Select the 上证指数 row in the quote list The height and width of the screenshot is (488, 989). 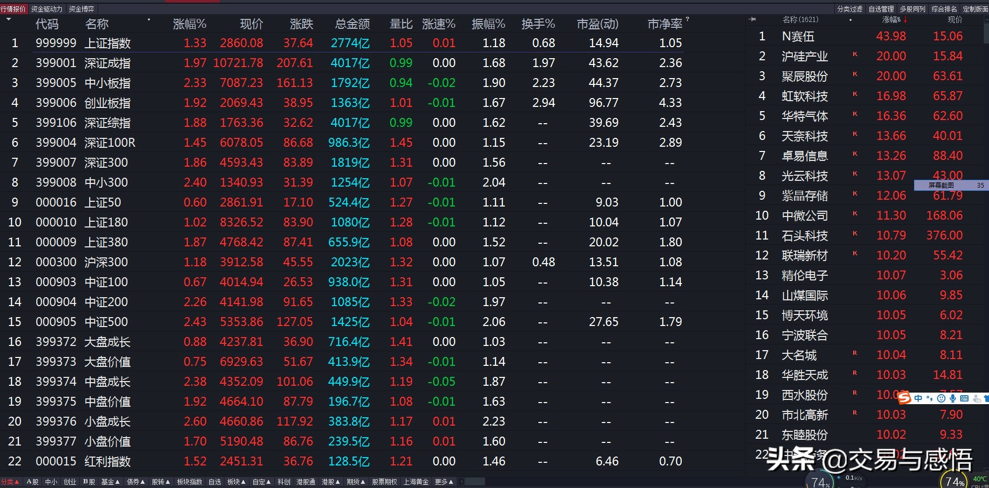[107, 43]
